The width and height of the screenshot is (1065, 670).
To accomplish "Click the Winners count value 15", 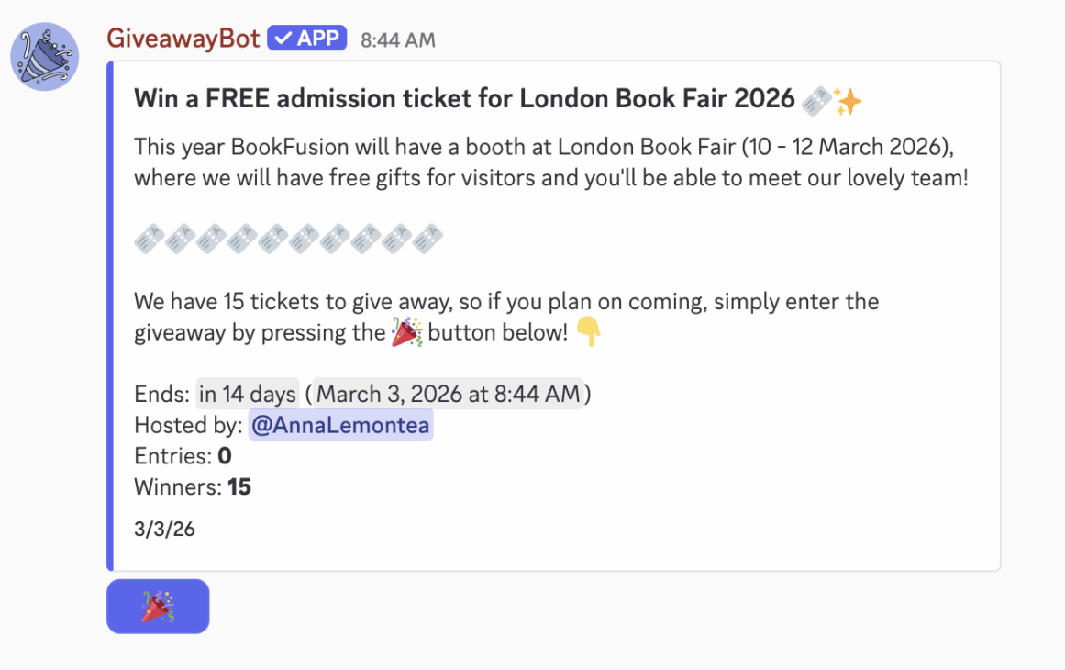I will pyautogui.click(x=239, y=487).
